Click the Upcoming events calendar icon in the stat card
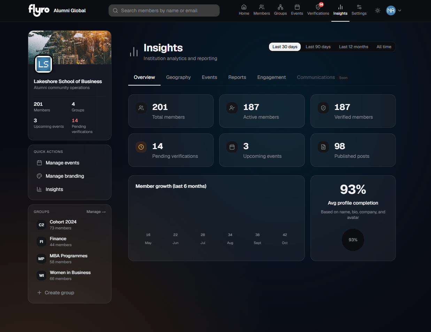Viewport: 431px width, 332px height. click(x=232, y=147)
